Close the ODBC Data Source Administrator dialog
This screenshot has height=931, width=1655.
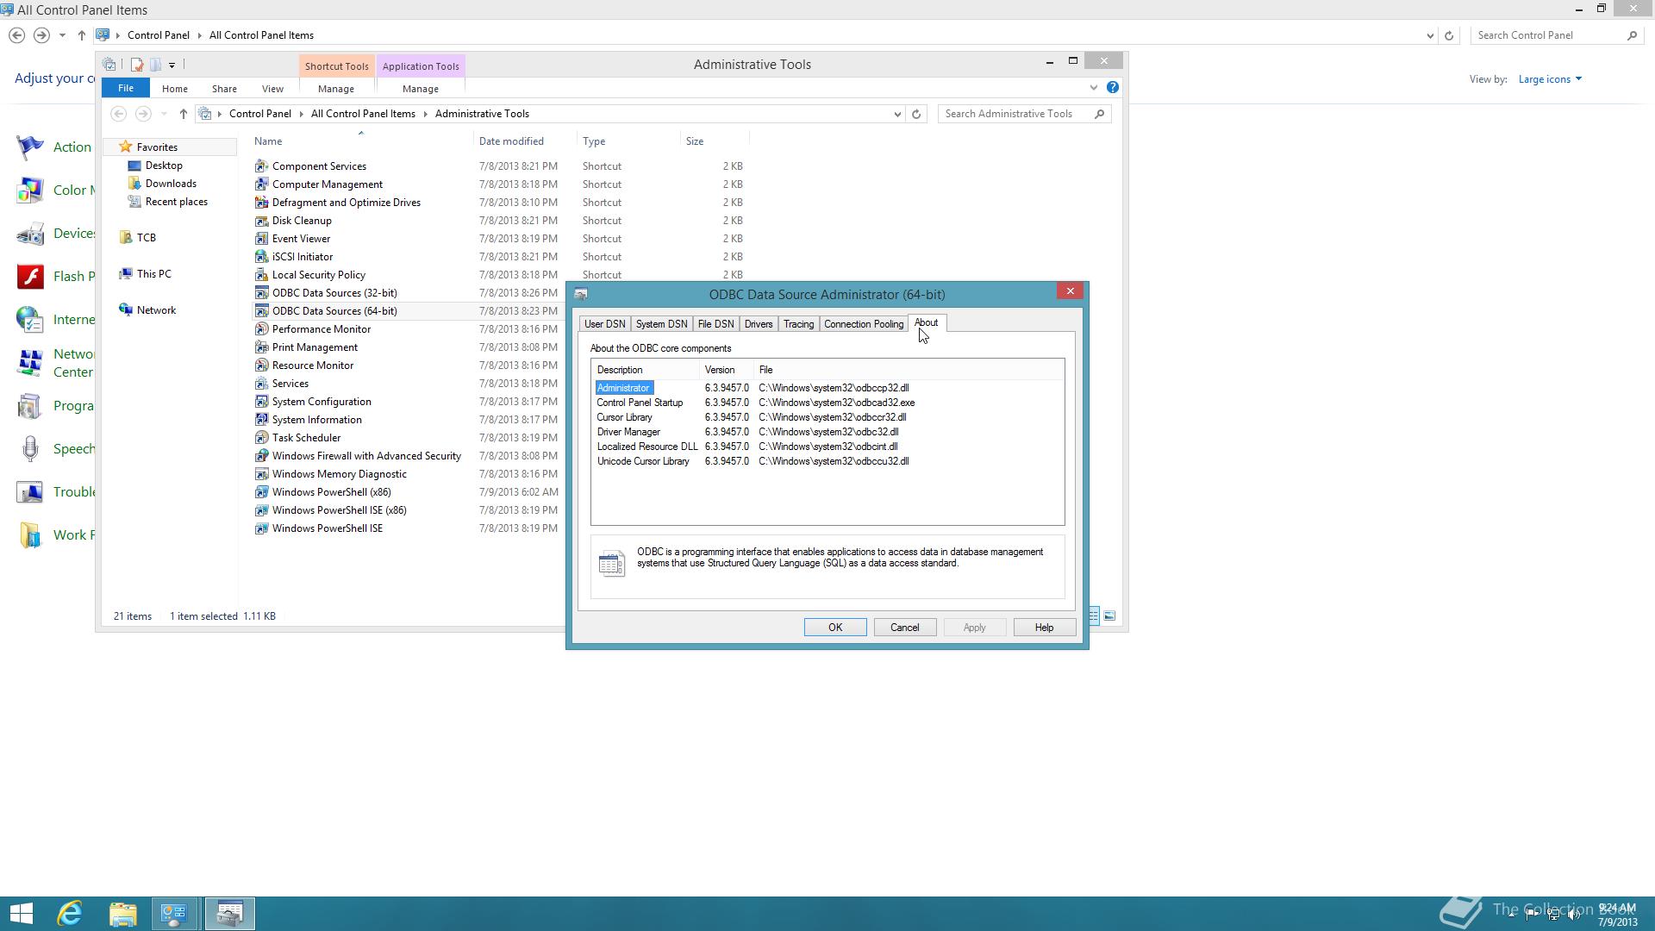point(1071,291)
